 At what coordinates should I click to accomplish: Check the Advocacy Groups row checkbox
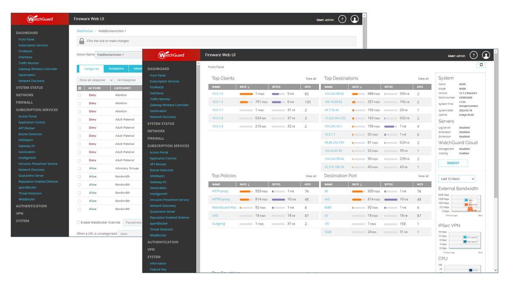79,168
